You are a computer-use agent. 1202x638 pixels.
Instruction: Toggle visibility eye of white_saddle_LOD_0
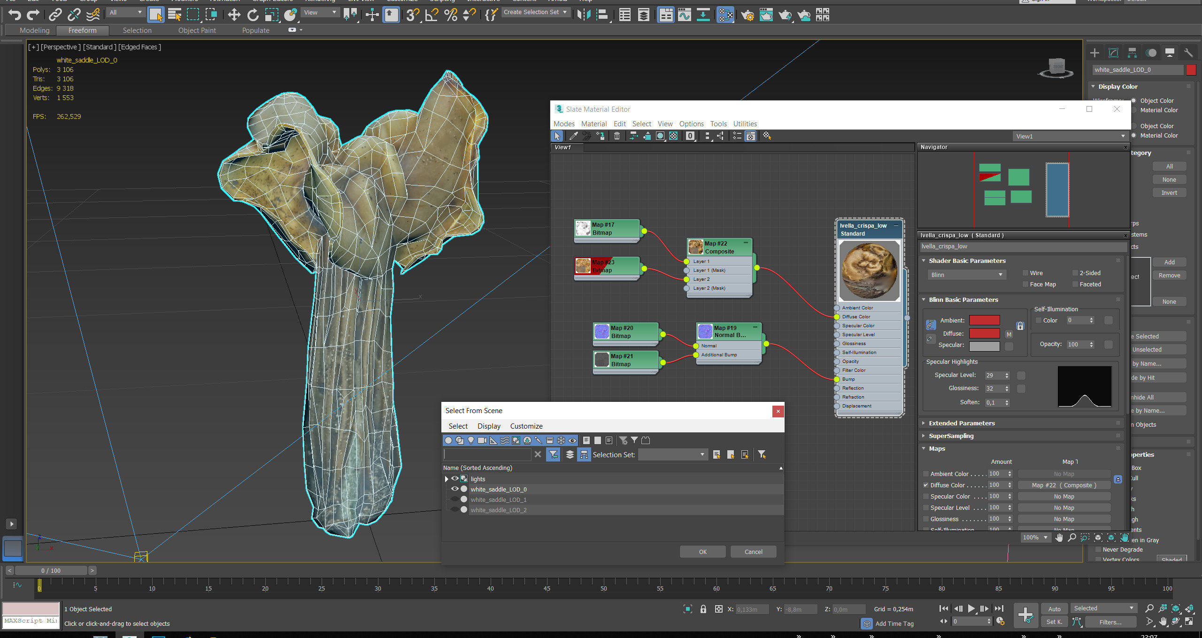(x=455, y=489)
